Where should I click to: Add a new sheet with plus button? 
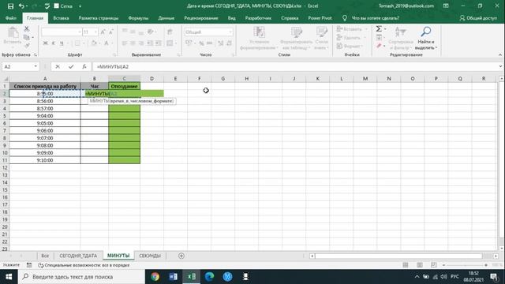point(181,256)
